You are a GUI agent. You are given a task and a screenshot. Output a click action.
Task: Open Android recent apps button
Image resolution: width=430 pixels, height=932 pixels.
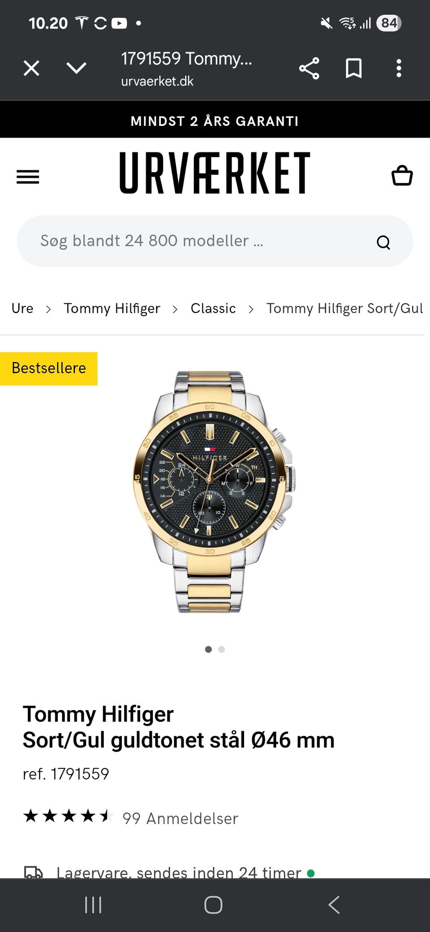93,905
